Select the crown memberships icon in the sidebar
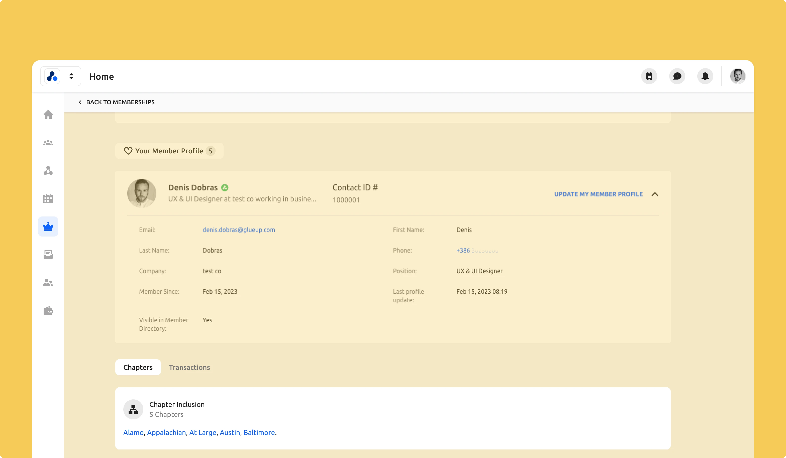 point(48,226)
